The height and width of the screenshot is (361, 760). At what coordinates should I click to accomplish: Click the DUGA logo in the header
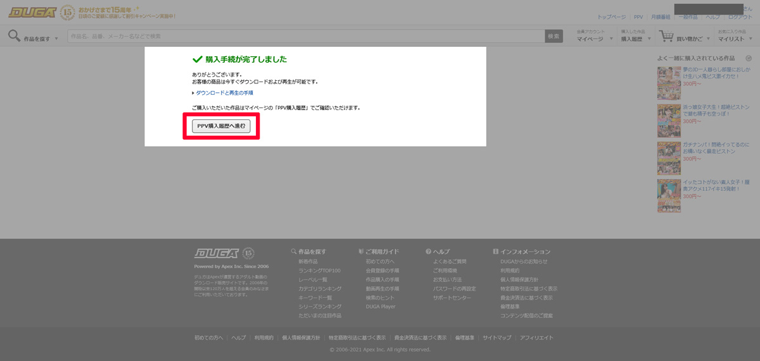click(32, 12)
